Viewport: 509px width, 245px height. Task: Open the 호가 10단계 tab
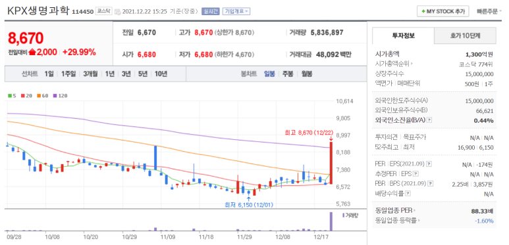(465, 35)
